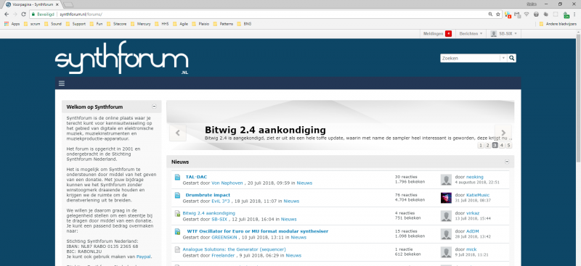Image resolution: width=581 pixels, height=266 pixels.
Task: Open Analogue Solutions: the Generator thread
Action: click(234, 249)
